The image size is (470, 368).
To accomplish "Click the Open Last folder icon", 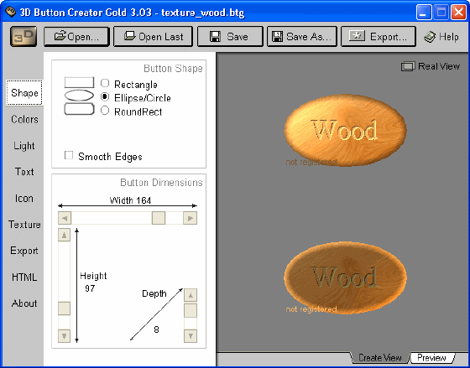I will tap(130, 36).
